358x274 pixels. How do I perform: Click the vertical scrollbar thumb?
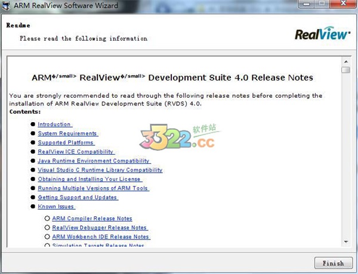click(x=346, y=70)
